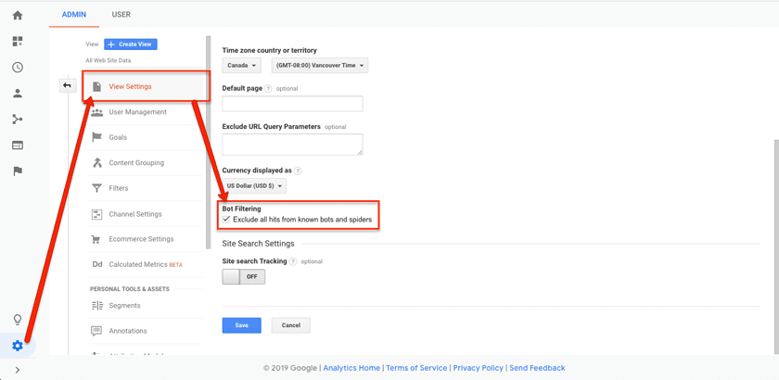This screenshot has width=779, height=380.
Task: Open the US Dollar currency dropdown
Action: click(x=254, y=185)
